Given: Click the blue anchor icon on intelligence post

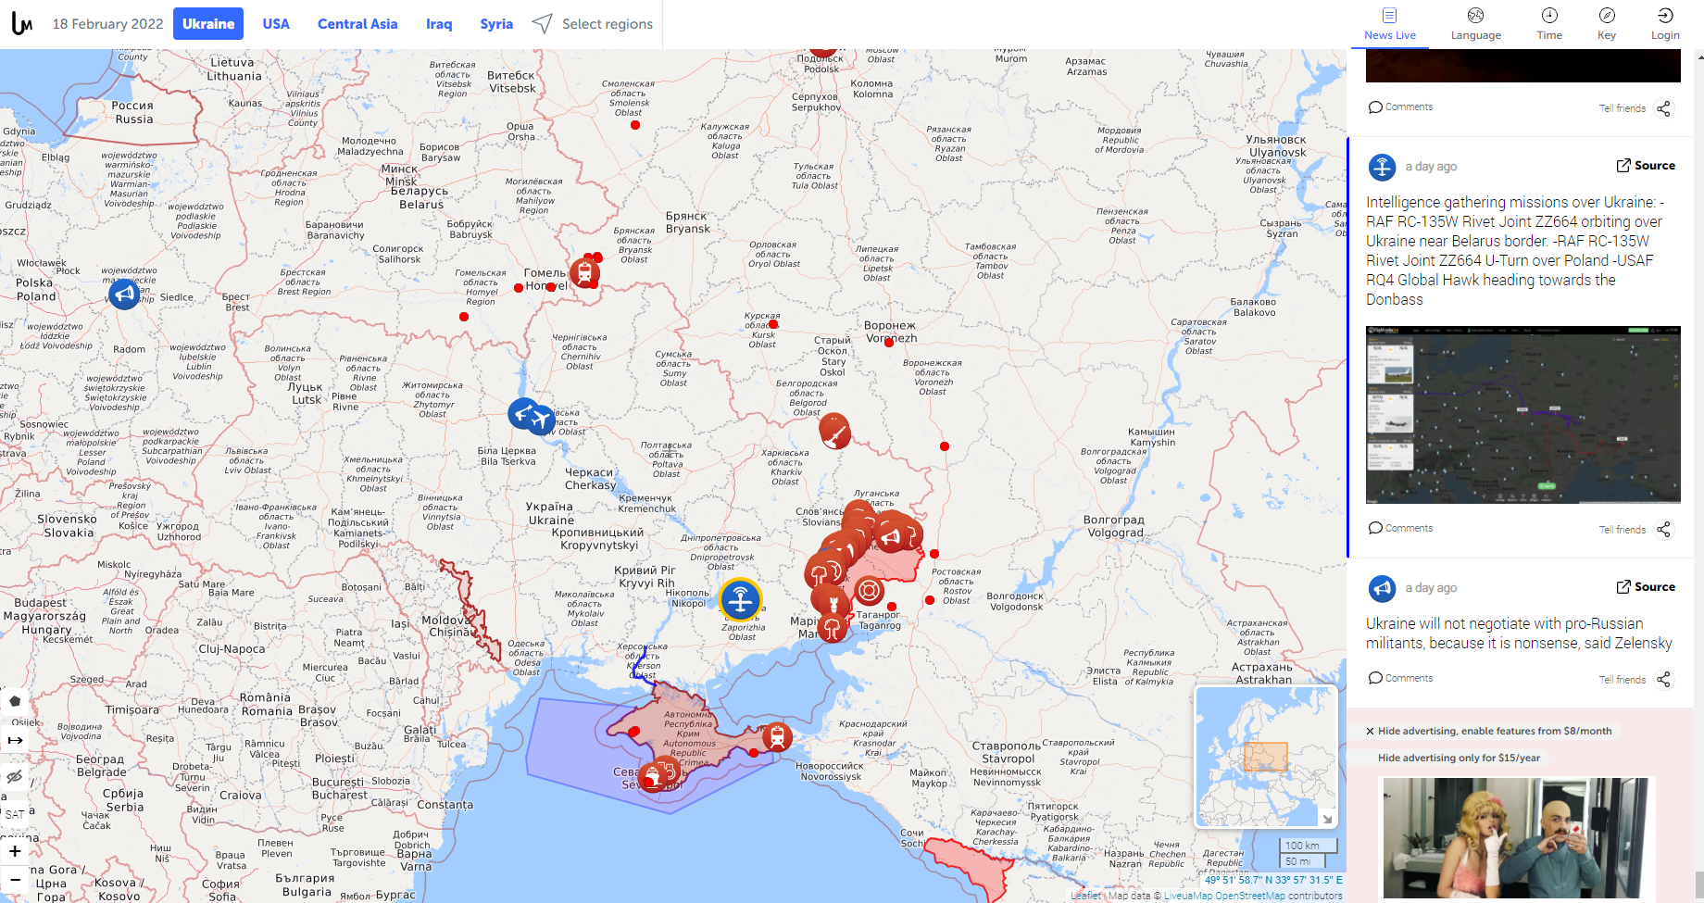Looking at the screenshot, I should [1382, 167].
